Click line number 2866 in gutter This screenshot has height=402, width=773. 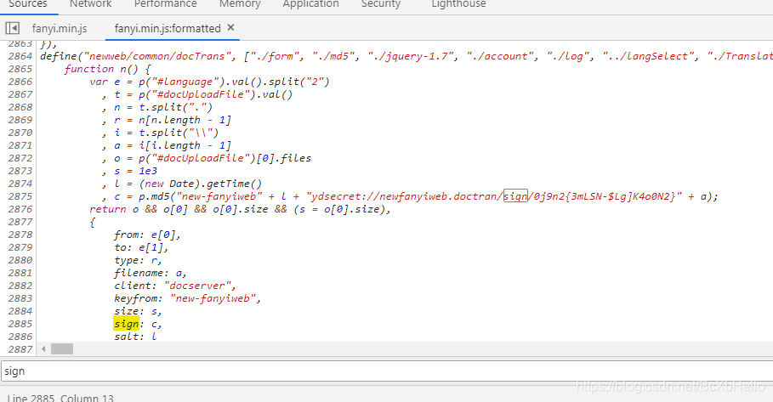tap(20, 82)
